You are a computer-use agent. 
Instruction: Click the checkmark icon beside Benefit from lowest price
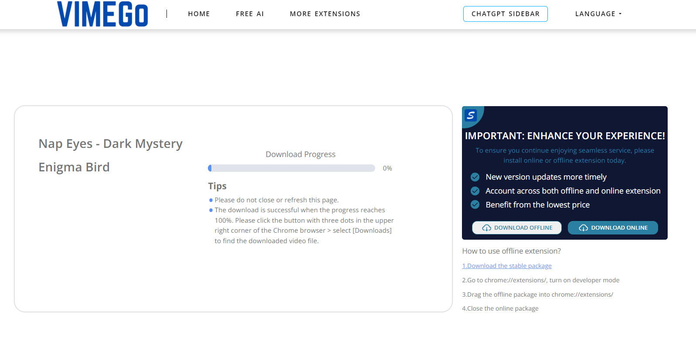(475, 205)
